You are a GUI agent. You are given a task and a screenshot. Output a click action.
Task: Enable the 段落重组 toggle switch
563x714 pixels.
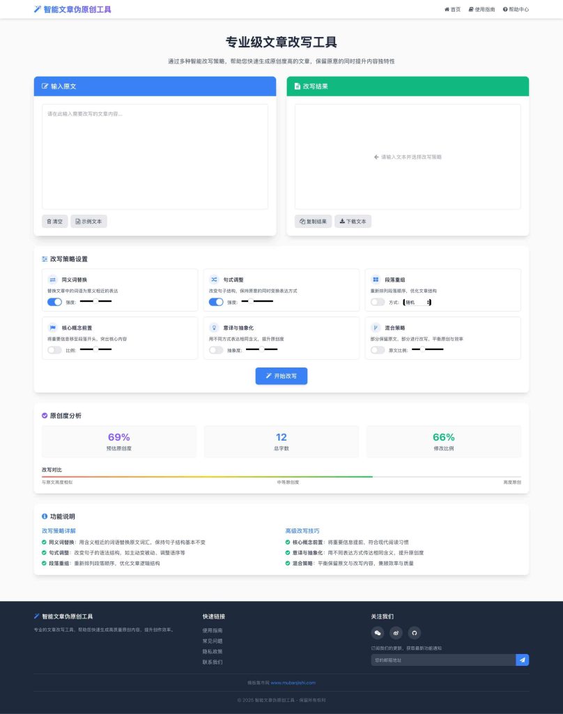pos(378,302)
